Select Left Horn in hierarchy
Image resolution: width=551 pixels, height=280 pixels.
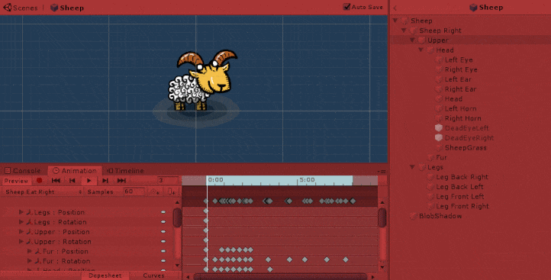click(x=461, y=108)
